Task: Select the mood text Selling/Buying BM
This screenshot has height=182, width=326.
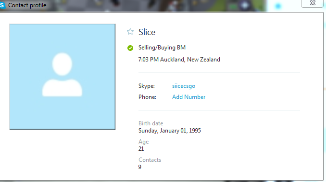Action: [x=162, y=48]
